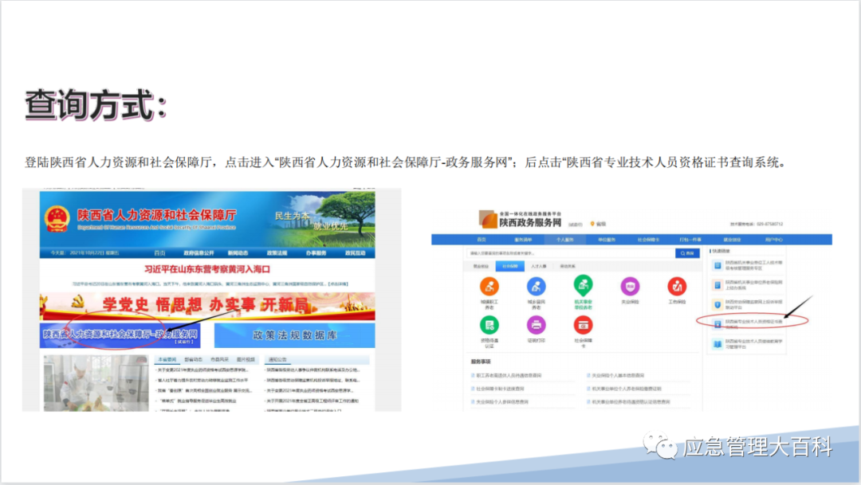Click the shield icon quick link
This screenshot has width=861, height=485.
pyautogui.click(x=717, y=304)
